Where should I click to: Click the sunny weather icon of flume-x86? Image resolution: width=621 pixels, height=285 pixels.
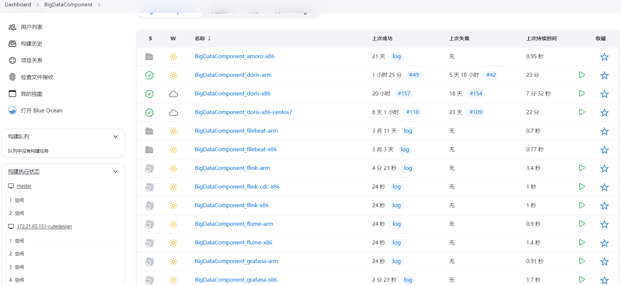[x=173, y=243]
